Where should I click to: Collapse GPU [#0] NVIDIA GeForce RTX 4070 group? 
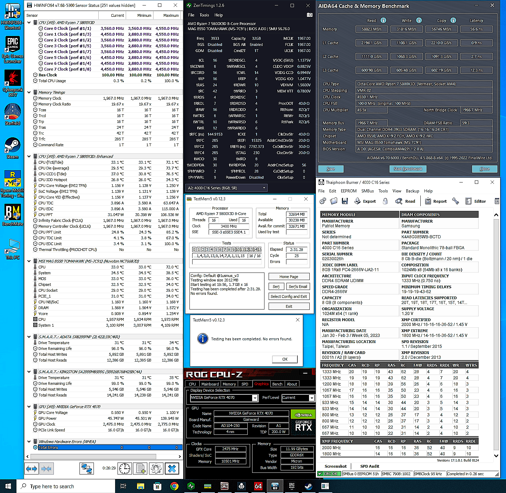coord(29,407)
